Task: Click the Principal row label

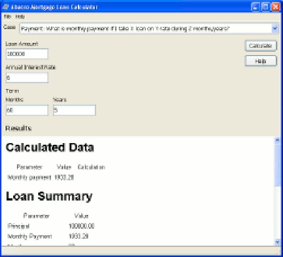Action: click(x=18, y=226)
